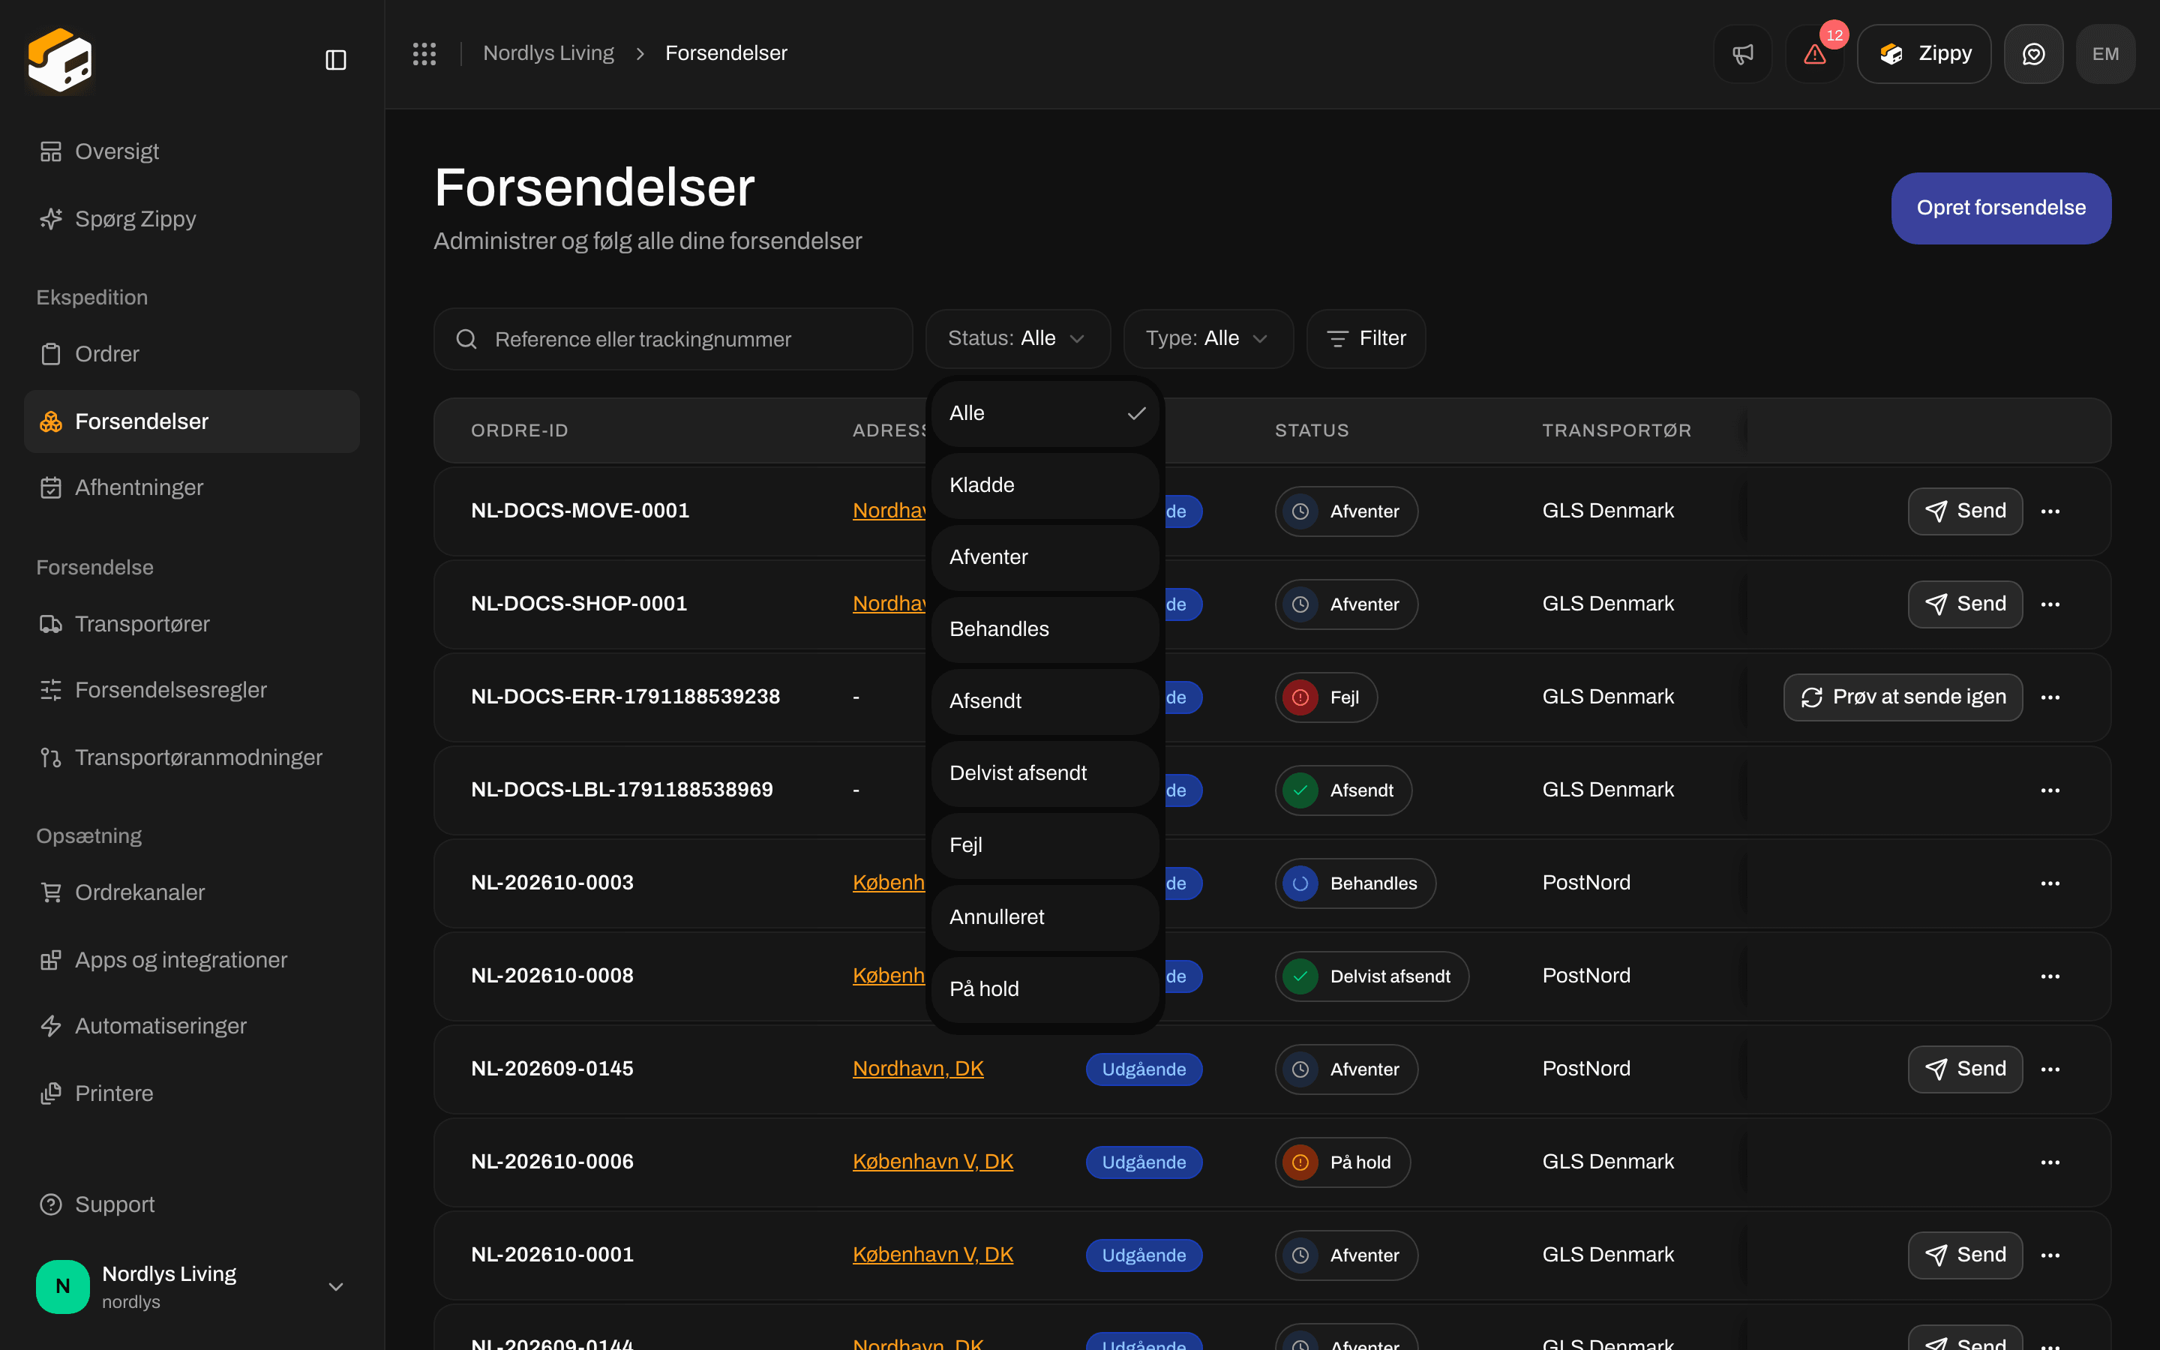Open more options for NL-202610-0003
Image resolution: width=2160 pixels, height=1350 pixels.
pyautogui.click(x=2050, y=883)
